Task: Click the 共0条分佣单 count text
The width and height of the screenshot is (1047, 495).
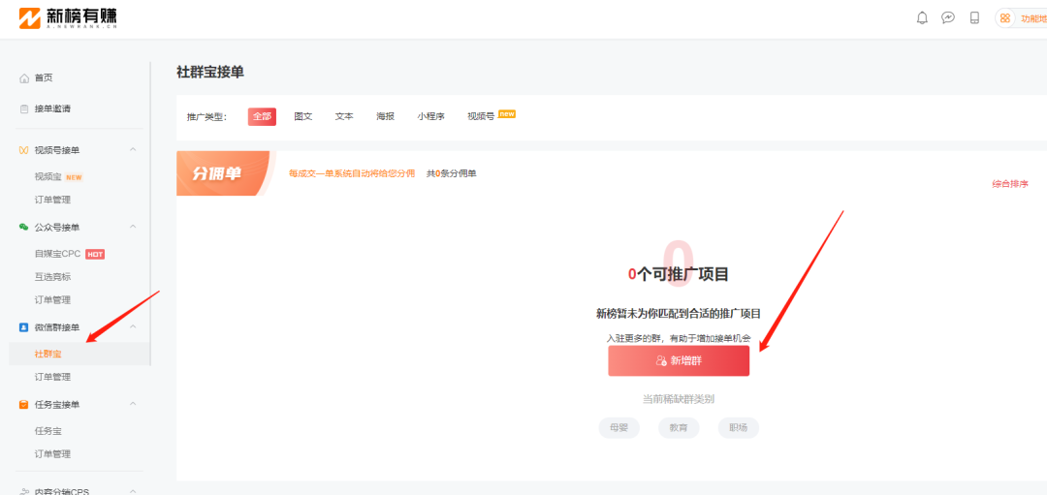Action: click(452, 173)
